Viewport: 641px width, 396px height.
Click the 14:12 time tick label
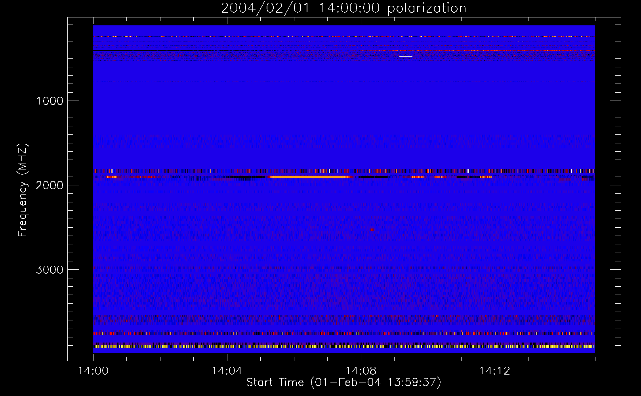pos(494,371)
